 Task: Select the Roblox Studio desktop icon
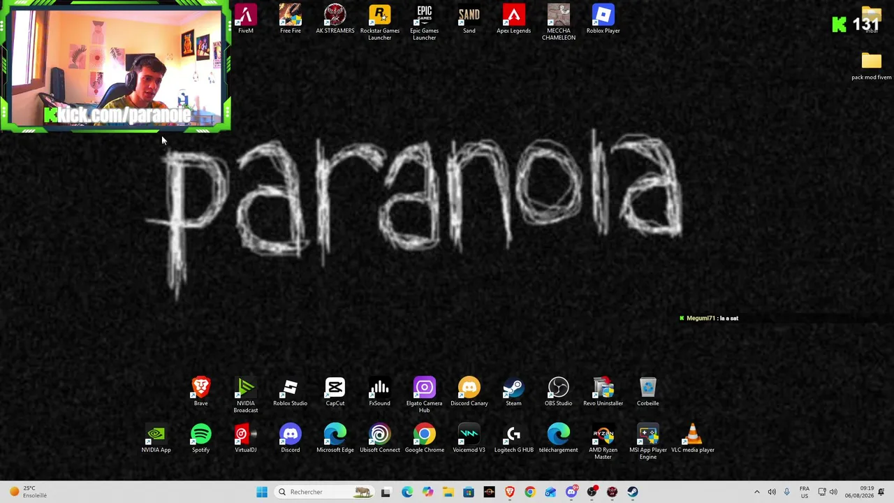click(291, 392)
